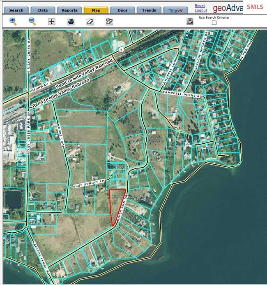Image resolution: width=267 pixels, height=285 pixels.
Task: Open the Reports tab
Action: [69, 10]
